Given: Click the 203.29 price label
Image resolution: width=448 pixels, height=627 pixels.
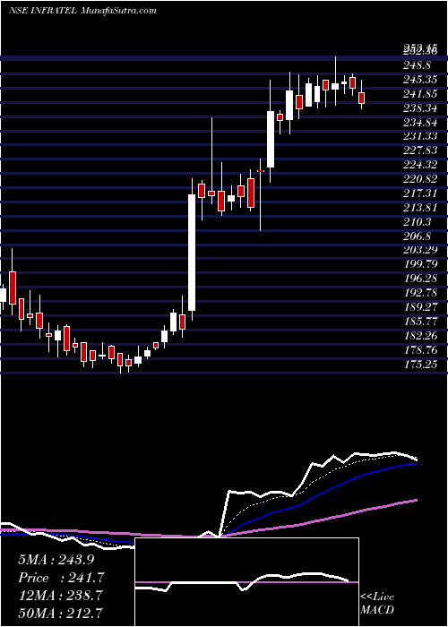Looking at the screenshot, I should (420, 250).
